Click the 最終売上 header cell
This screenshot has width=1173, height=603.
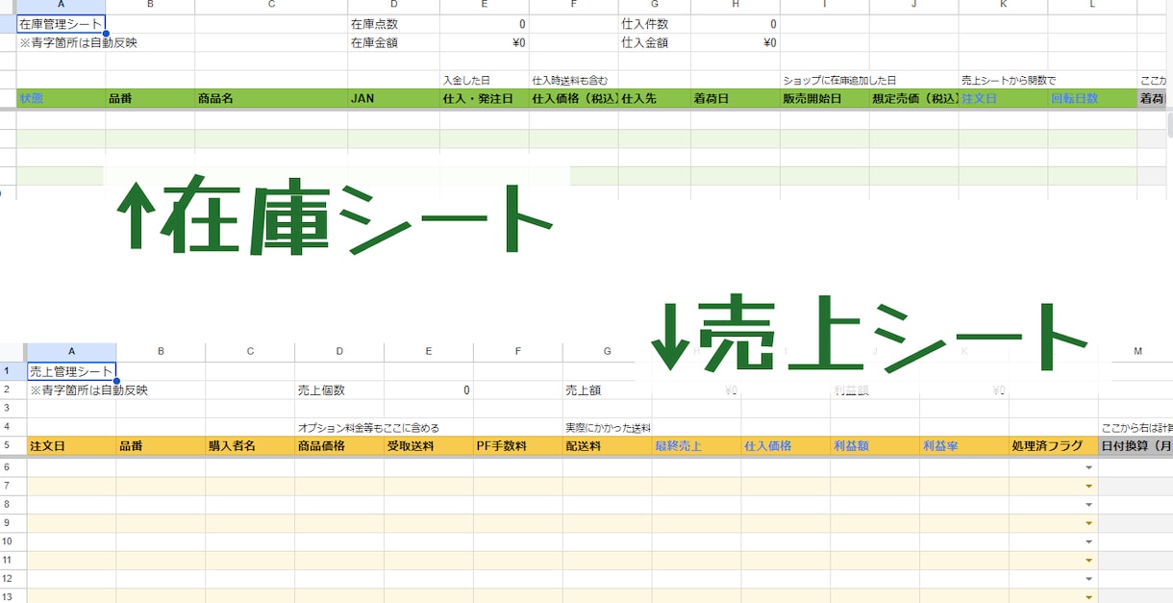tap(696, 446)
